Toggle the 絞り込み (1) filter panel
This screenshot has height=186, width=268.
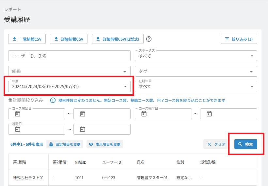(x=239, y=39)
